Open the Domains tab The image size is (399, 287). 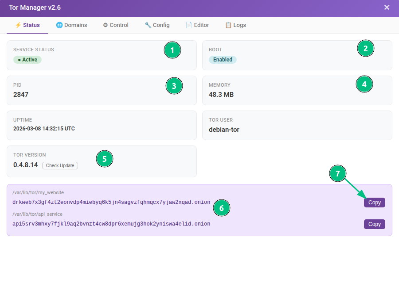click(71, 25)
